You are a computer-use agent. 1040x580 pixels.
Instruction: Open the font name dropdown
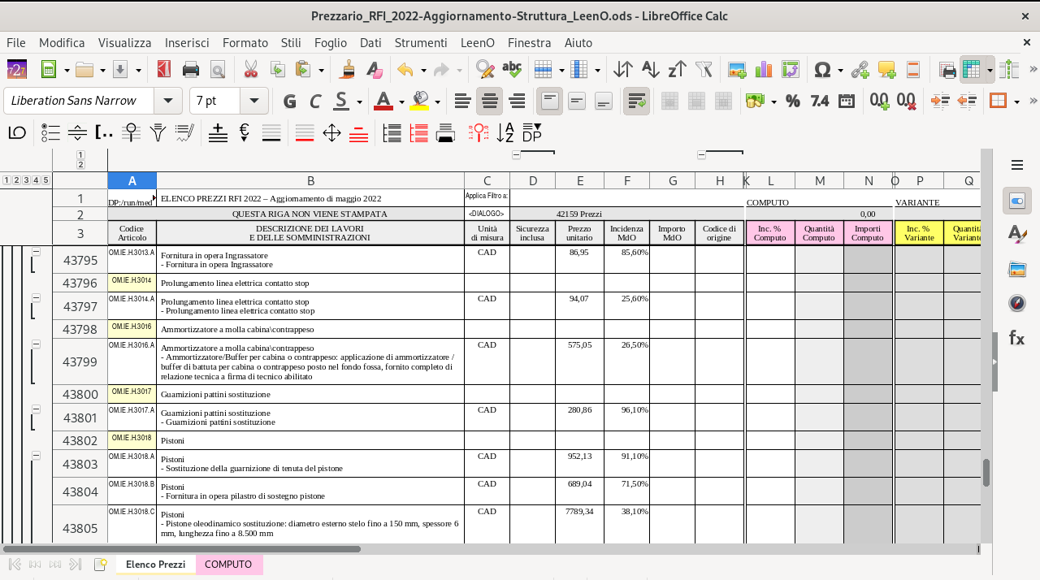coord(168,101)
